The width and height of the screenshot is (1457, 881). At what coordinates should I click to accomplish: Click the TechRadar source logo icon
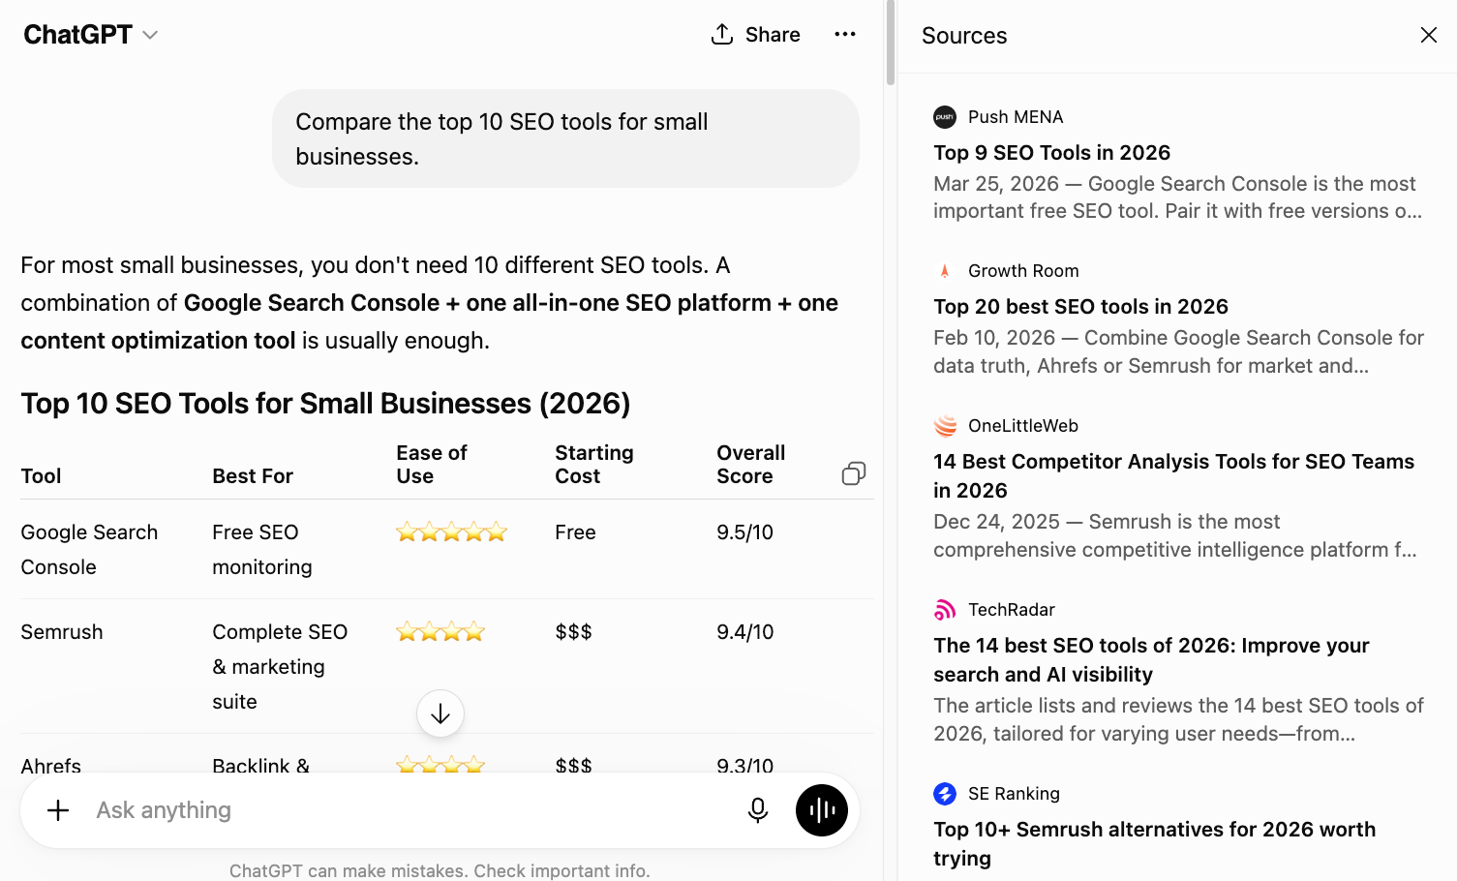(945, 610)
